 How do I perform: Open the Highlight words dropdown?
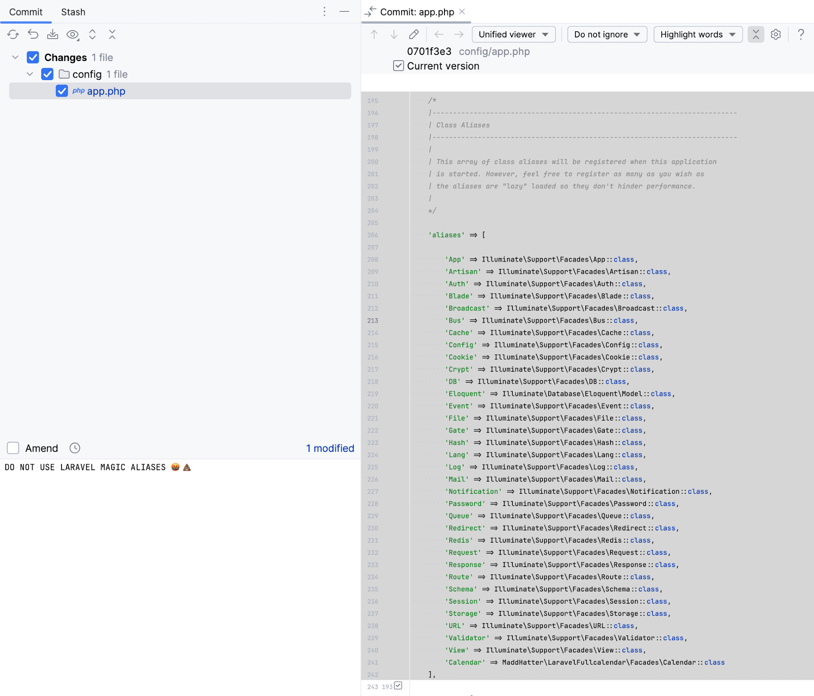pyautogui.click(x=698, y=35)
